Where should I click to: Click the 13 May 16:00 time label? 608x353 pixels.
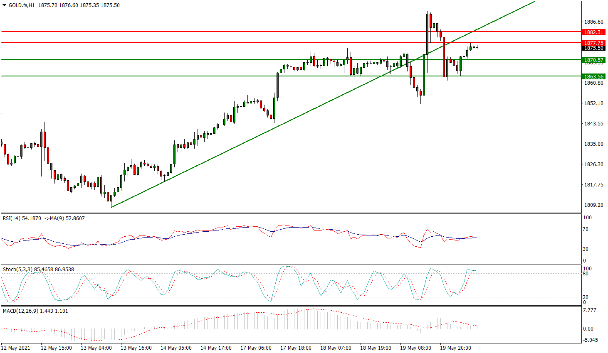[x=136, y=348]
